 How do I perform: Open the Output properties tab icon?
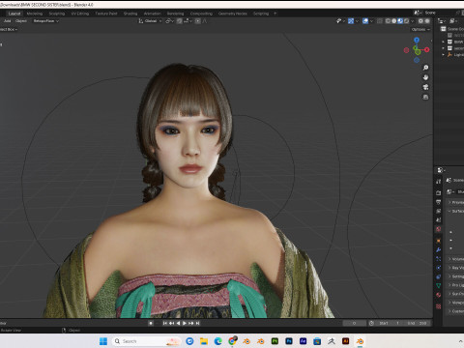point(439,202)
